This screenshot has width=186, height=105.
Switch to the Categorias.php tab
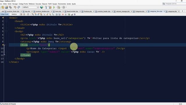pos(139,11)
